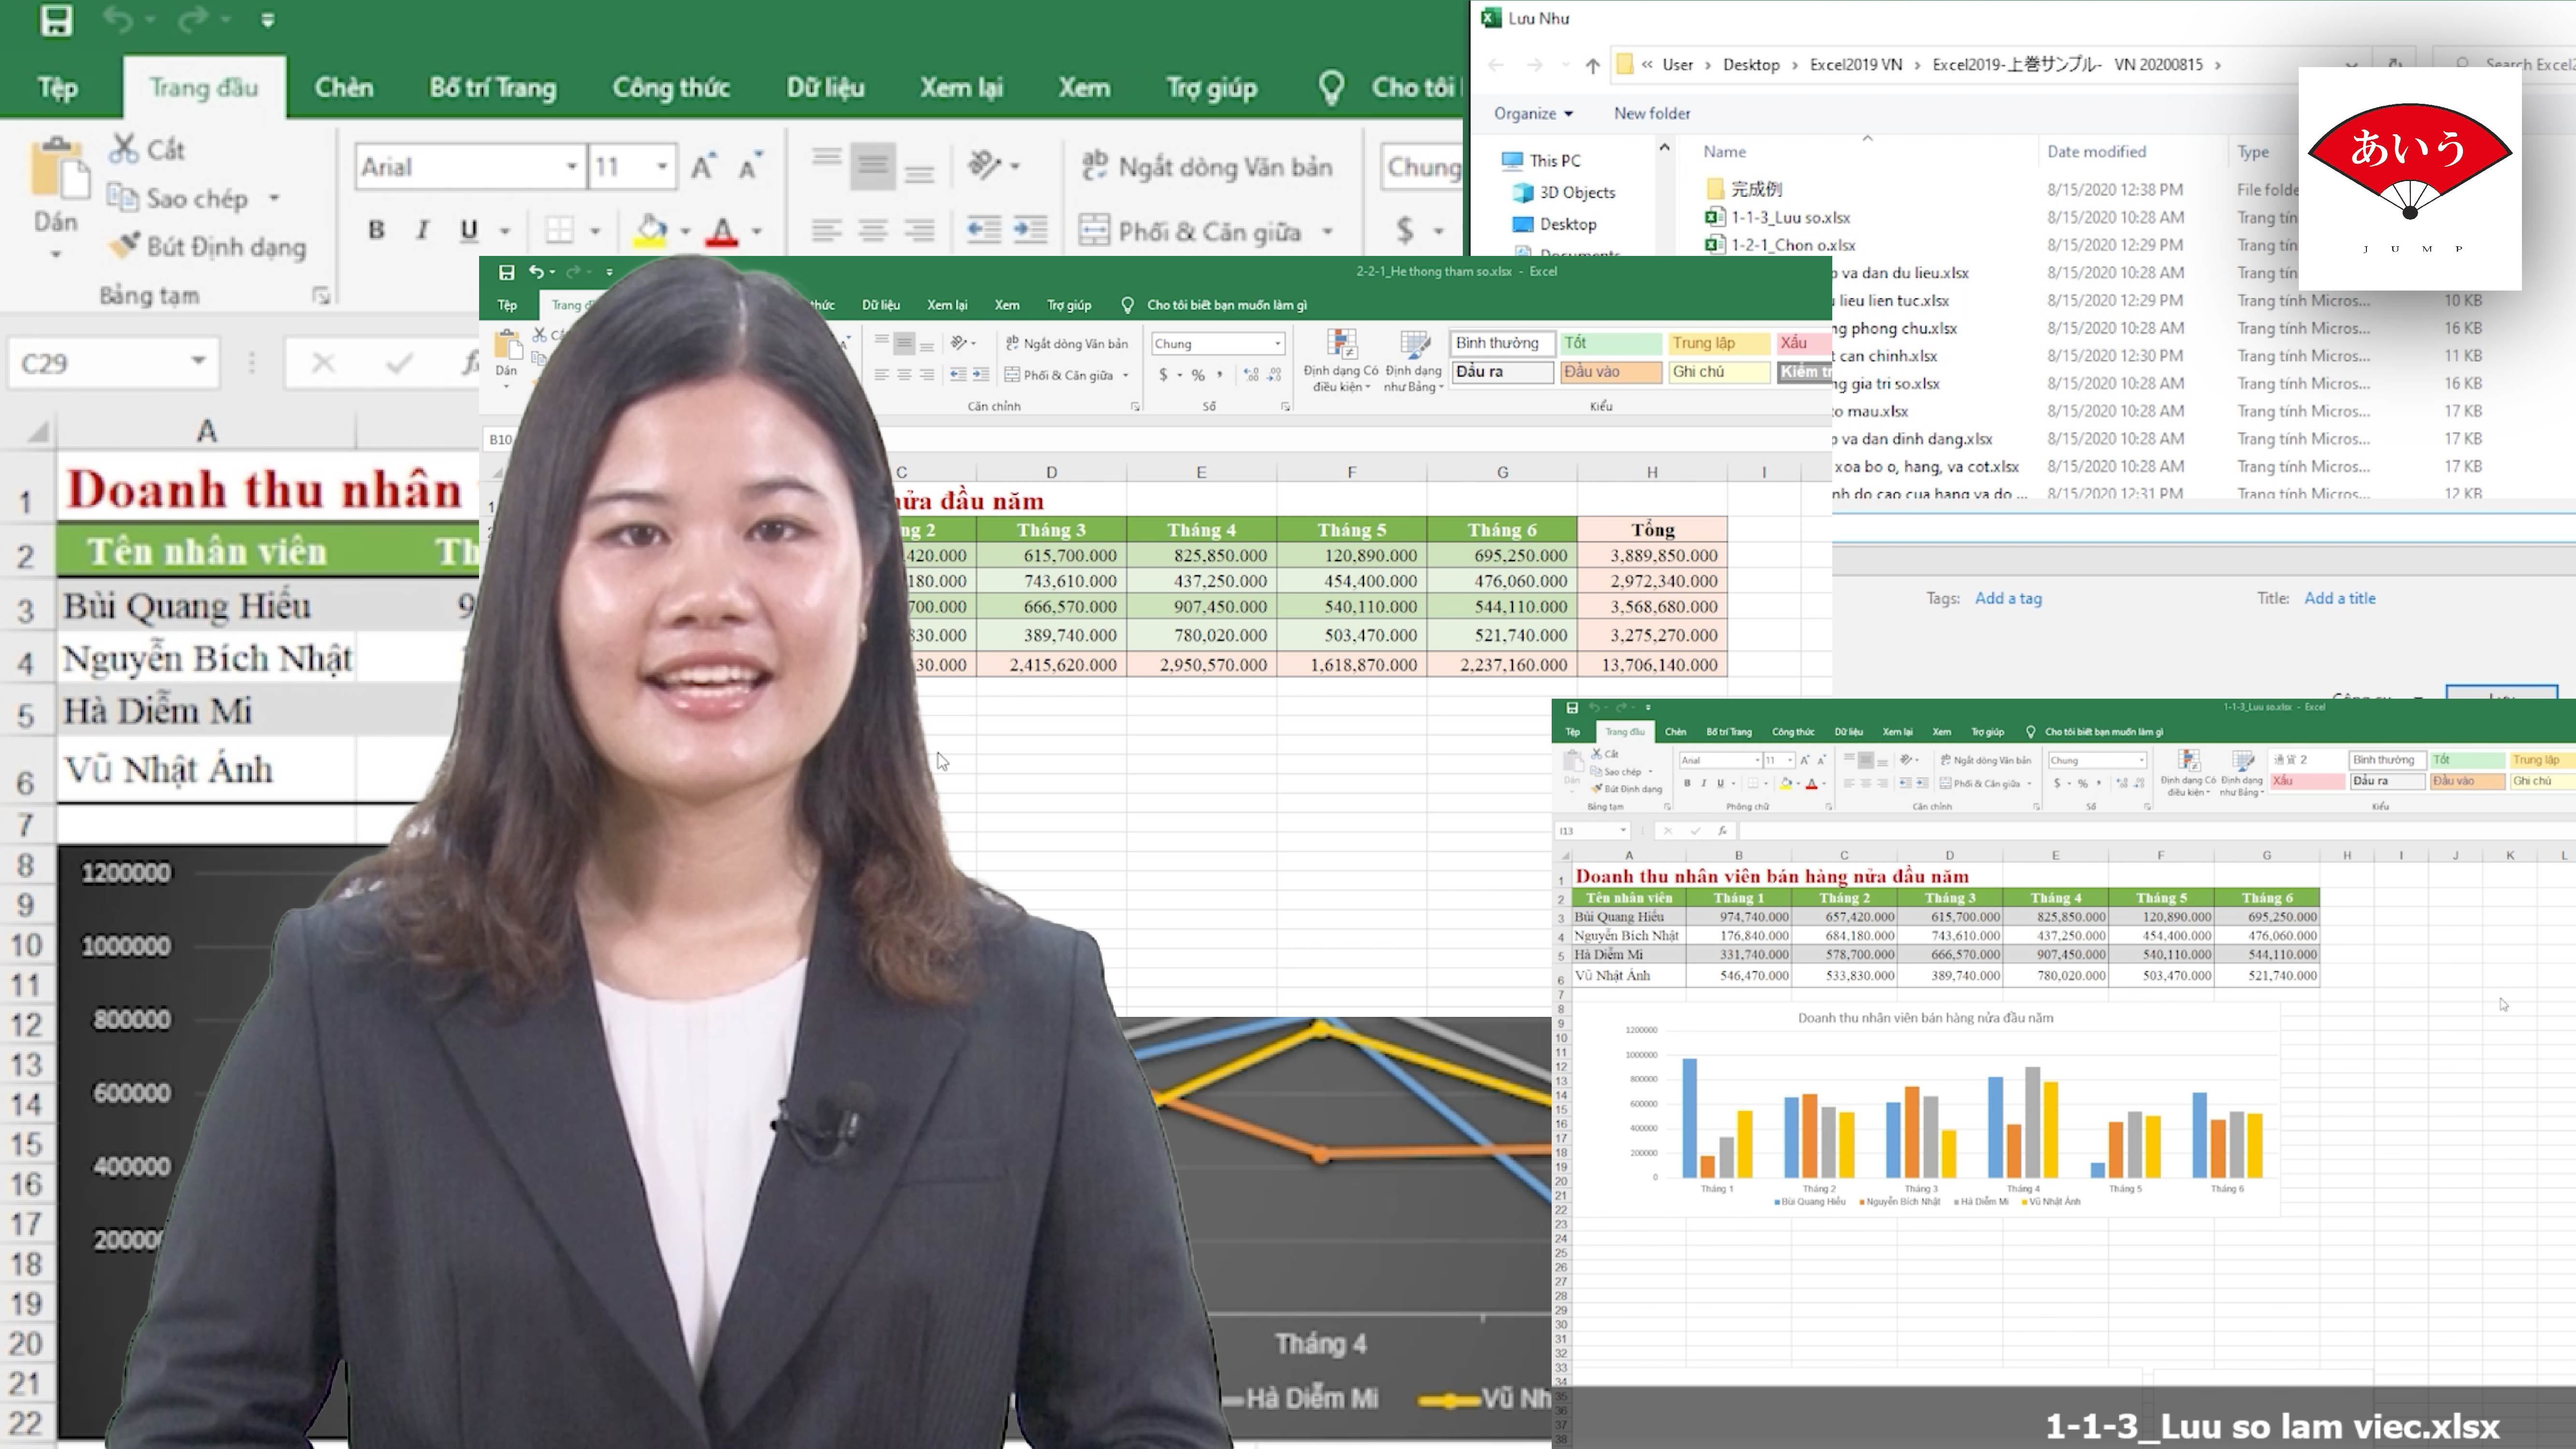Expand the Organize menu dropdown

point(1533,113)
